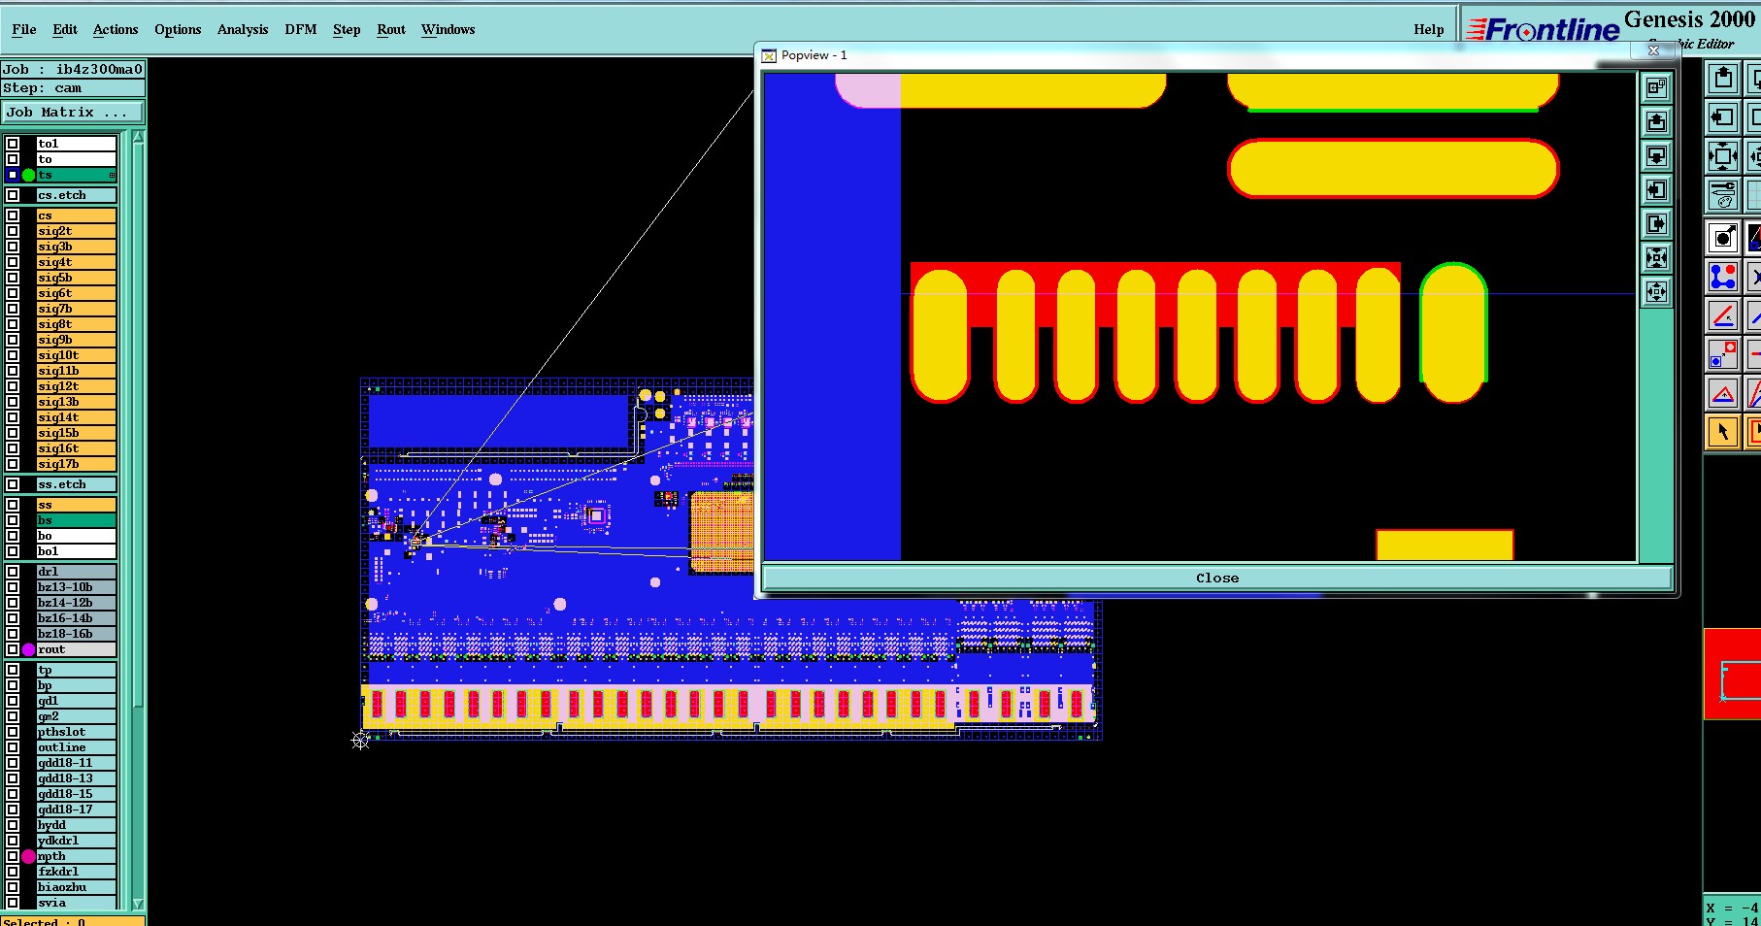Toggle checkbox for ts layer
Image resolution: width=1761 pixels, height=926 pixels.
click(x=13, y=175)
